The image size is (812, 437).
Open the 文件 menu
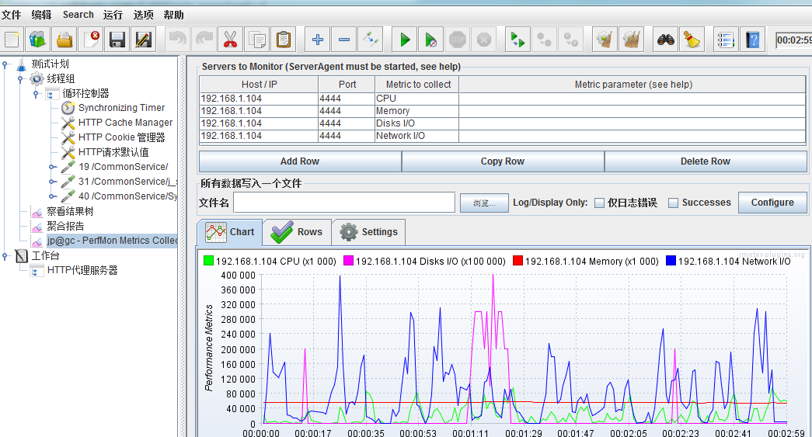[x=11, y=15]
